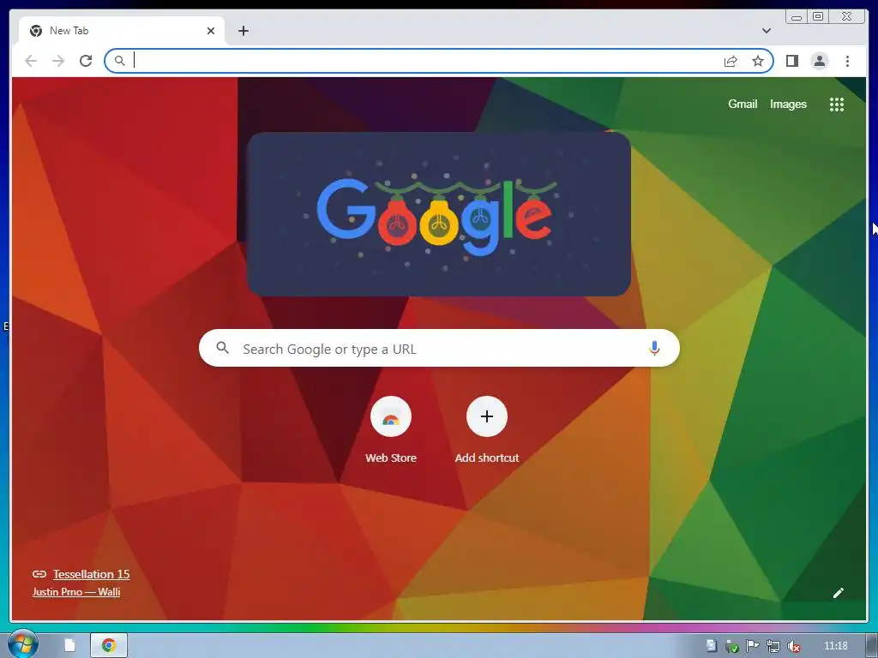
Task: Go back using the browser back arrow
Action: tap(31, 61)
